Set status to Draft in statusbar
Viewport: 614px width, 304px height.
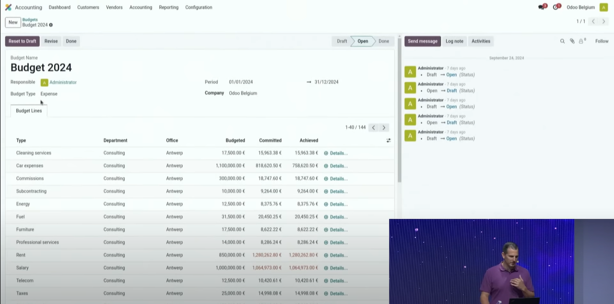(342, 41)
